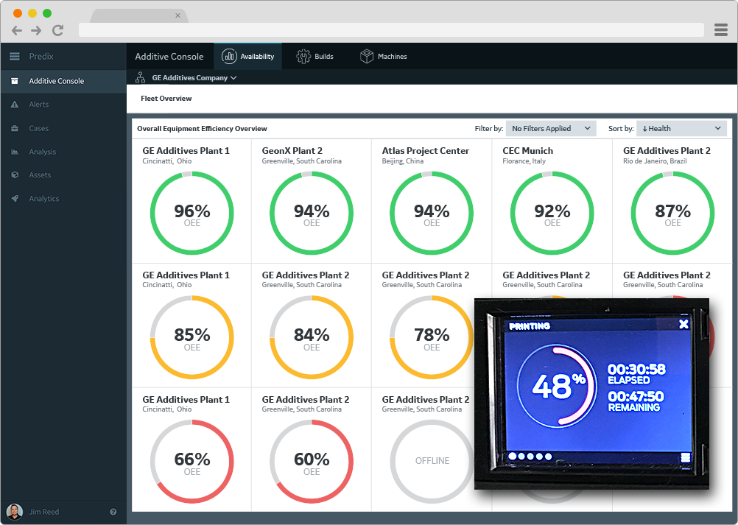Click Overall Equipment Efficiency Overview title

pos(202,128)
